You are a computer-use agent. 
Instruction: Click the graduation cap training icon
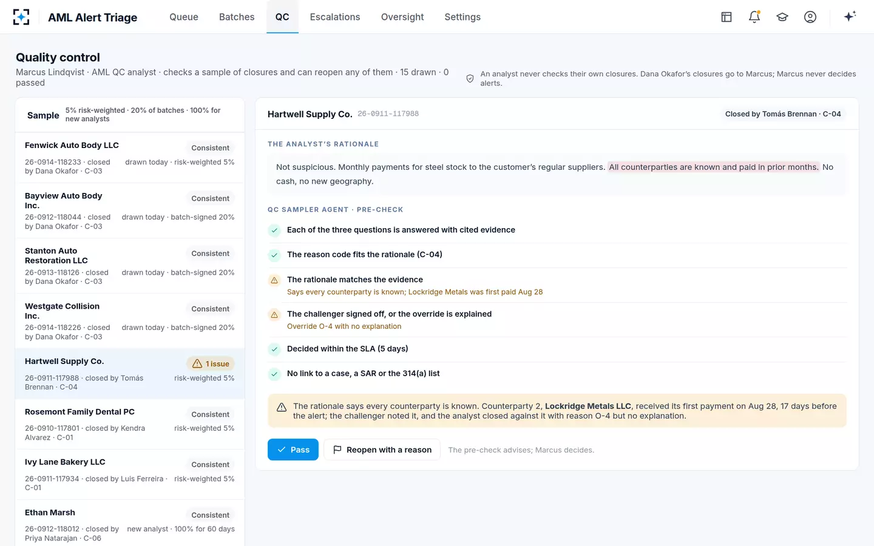(x=782, y=17)
